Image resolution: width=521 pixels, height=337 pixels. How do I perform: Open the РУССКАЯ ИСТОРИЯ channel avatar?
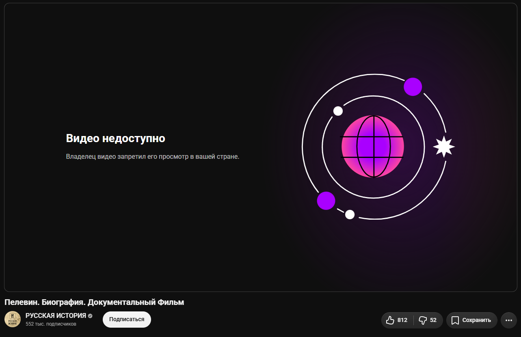coord(12,319)
